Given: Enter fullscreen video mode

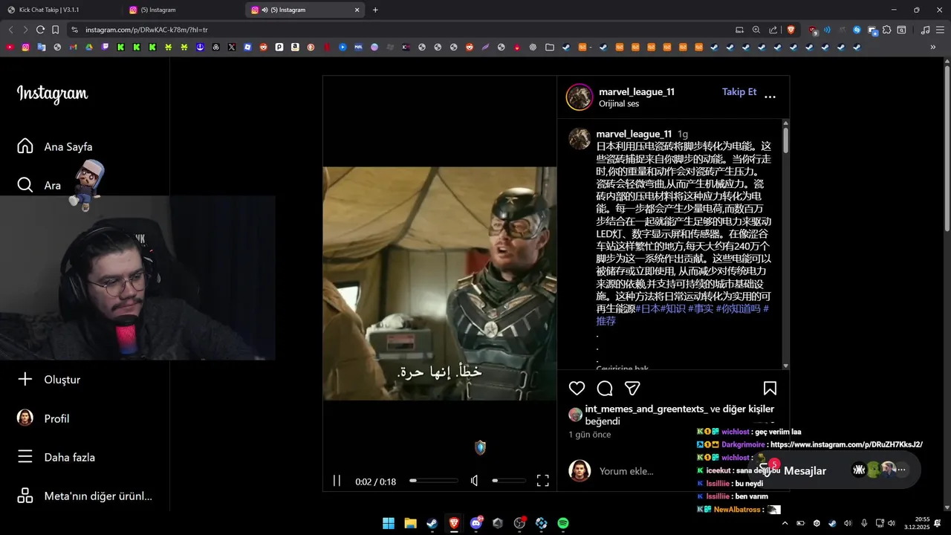Looking at the screenshot, I should (x=542, y=481).
